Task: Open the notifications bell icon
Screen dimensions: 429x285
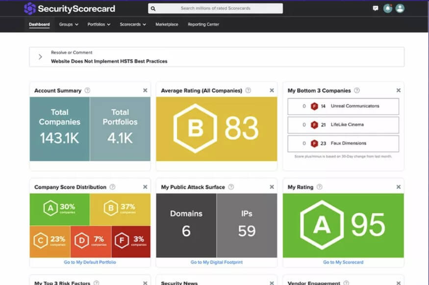Action: tap(387, 8)
